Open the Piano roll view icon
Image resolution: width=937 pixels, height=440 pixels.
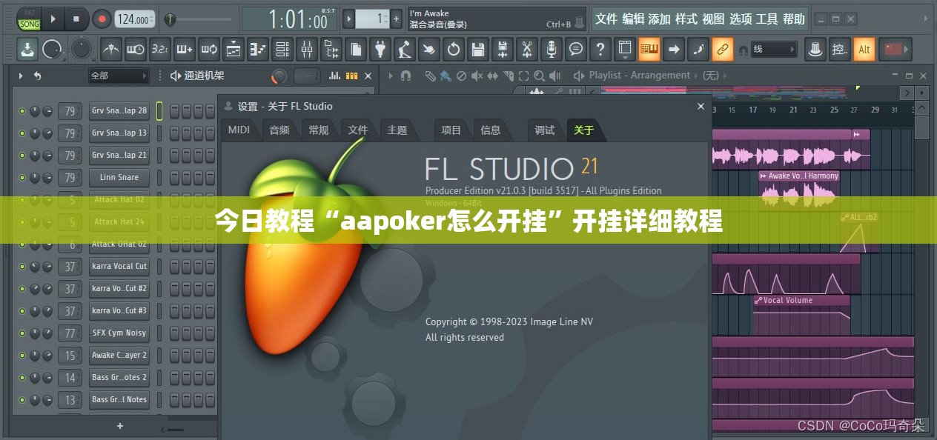[x=258, y=50]
